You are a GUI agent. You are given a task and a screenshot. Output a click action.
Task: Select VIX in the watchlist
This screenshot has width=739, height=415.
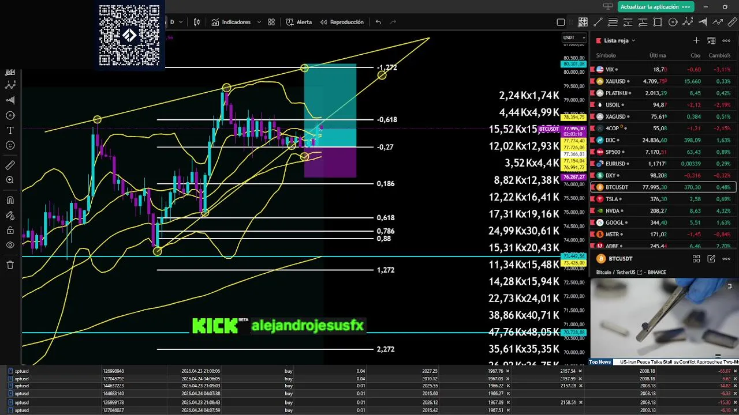coord(663,69)
